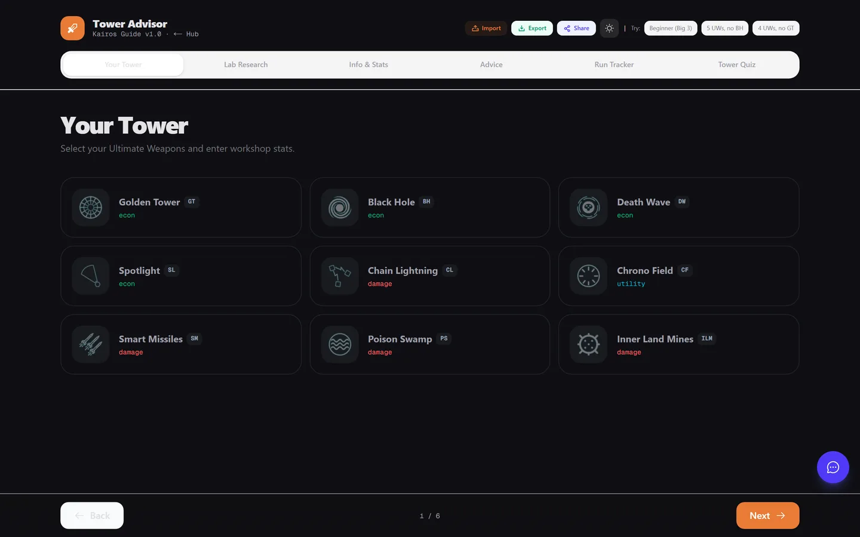
Task: Click the Smart Missiles rockets icon
Action: click(91, 344)
